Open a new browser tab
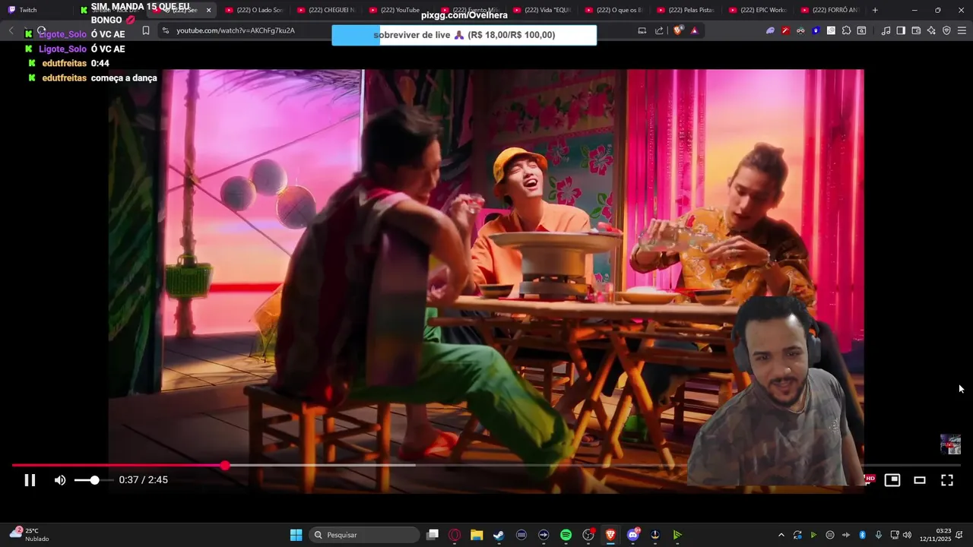The width and height of the screenshot is (973, 547). click(x=875, y=10)
